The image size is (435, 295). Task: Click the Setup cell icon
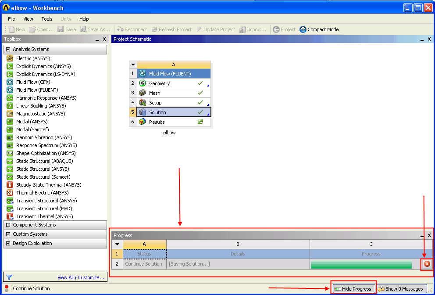(143, 102)
